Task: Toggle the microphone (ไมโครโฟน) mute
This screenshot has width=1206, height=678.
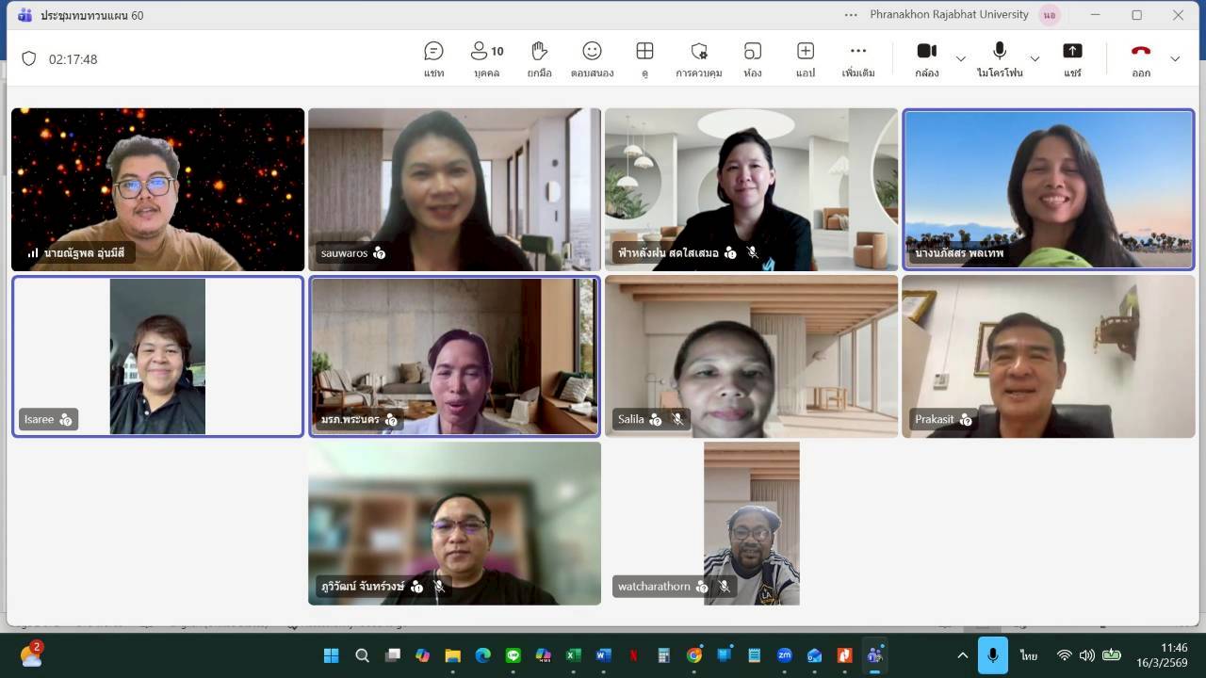Action: point(999,58)
